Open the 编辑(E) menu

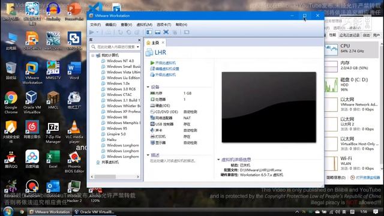110,25
